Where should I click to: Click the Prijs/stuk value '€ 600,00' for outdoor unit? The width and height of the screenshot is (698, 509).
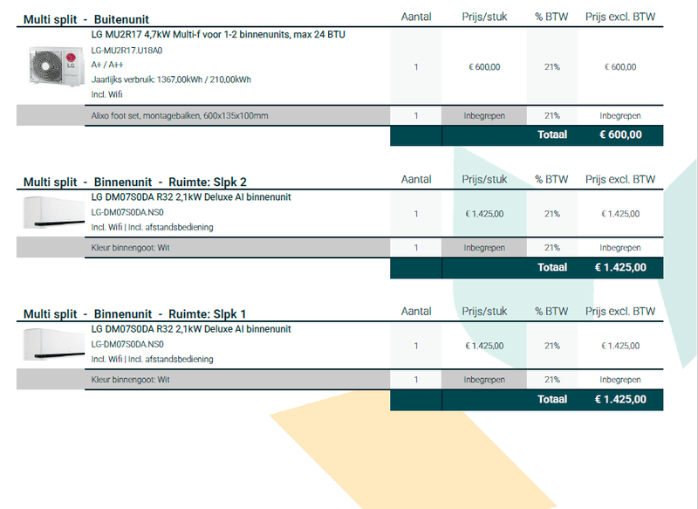pyautogui.click(x=484, y=67)
